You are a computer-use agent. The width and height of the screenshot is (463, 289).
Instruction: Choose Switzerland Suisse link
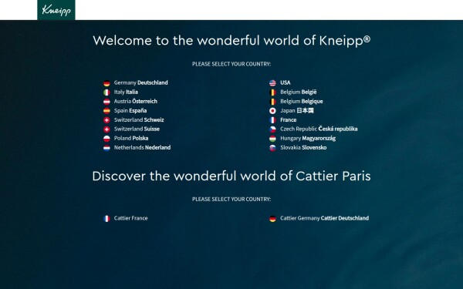click(x=137, y=129)
